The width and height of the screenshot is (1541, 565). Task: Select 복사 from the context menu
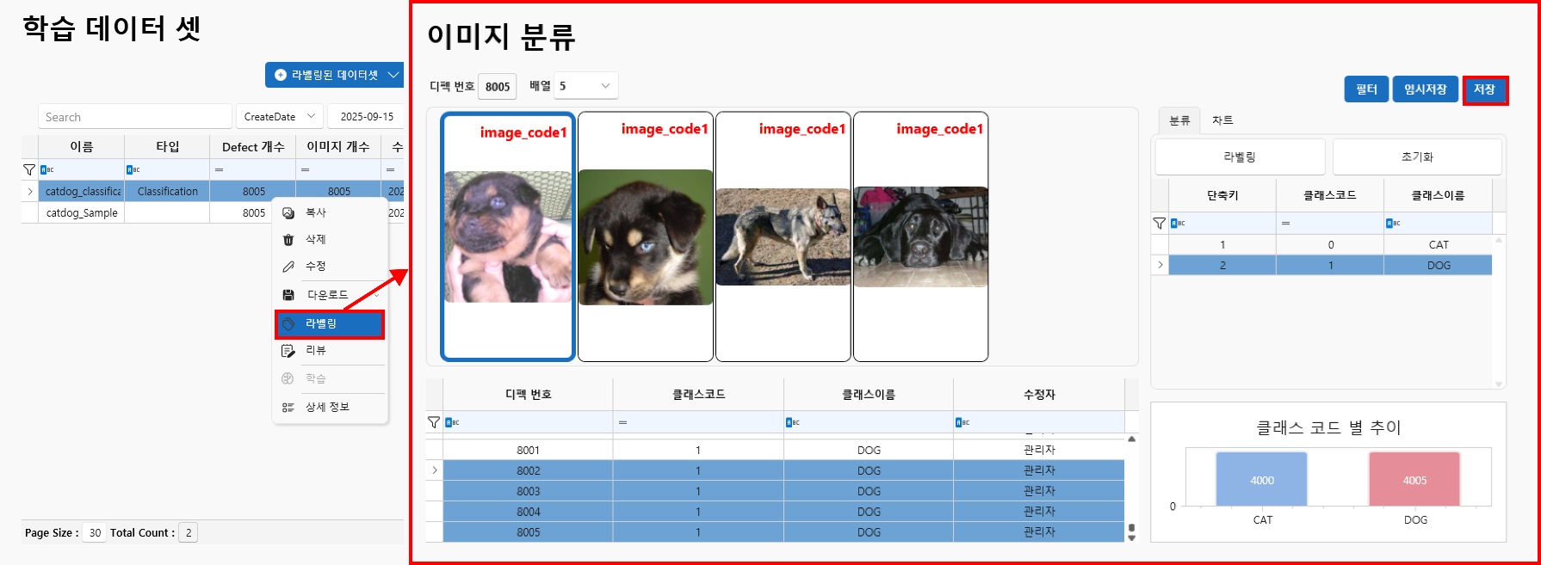[x=330, y=212]
